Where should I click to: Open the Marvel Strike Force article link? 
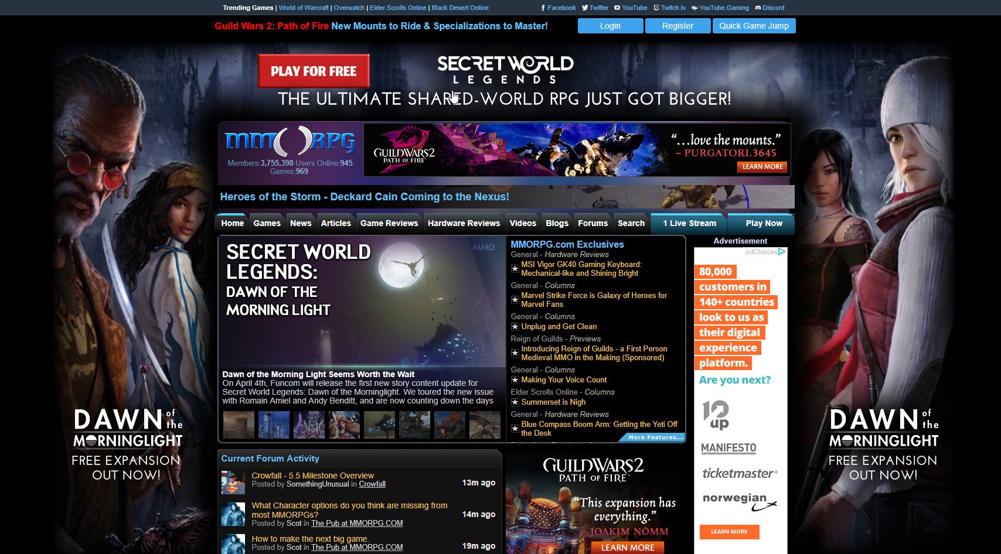point(594,300)
